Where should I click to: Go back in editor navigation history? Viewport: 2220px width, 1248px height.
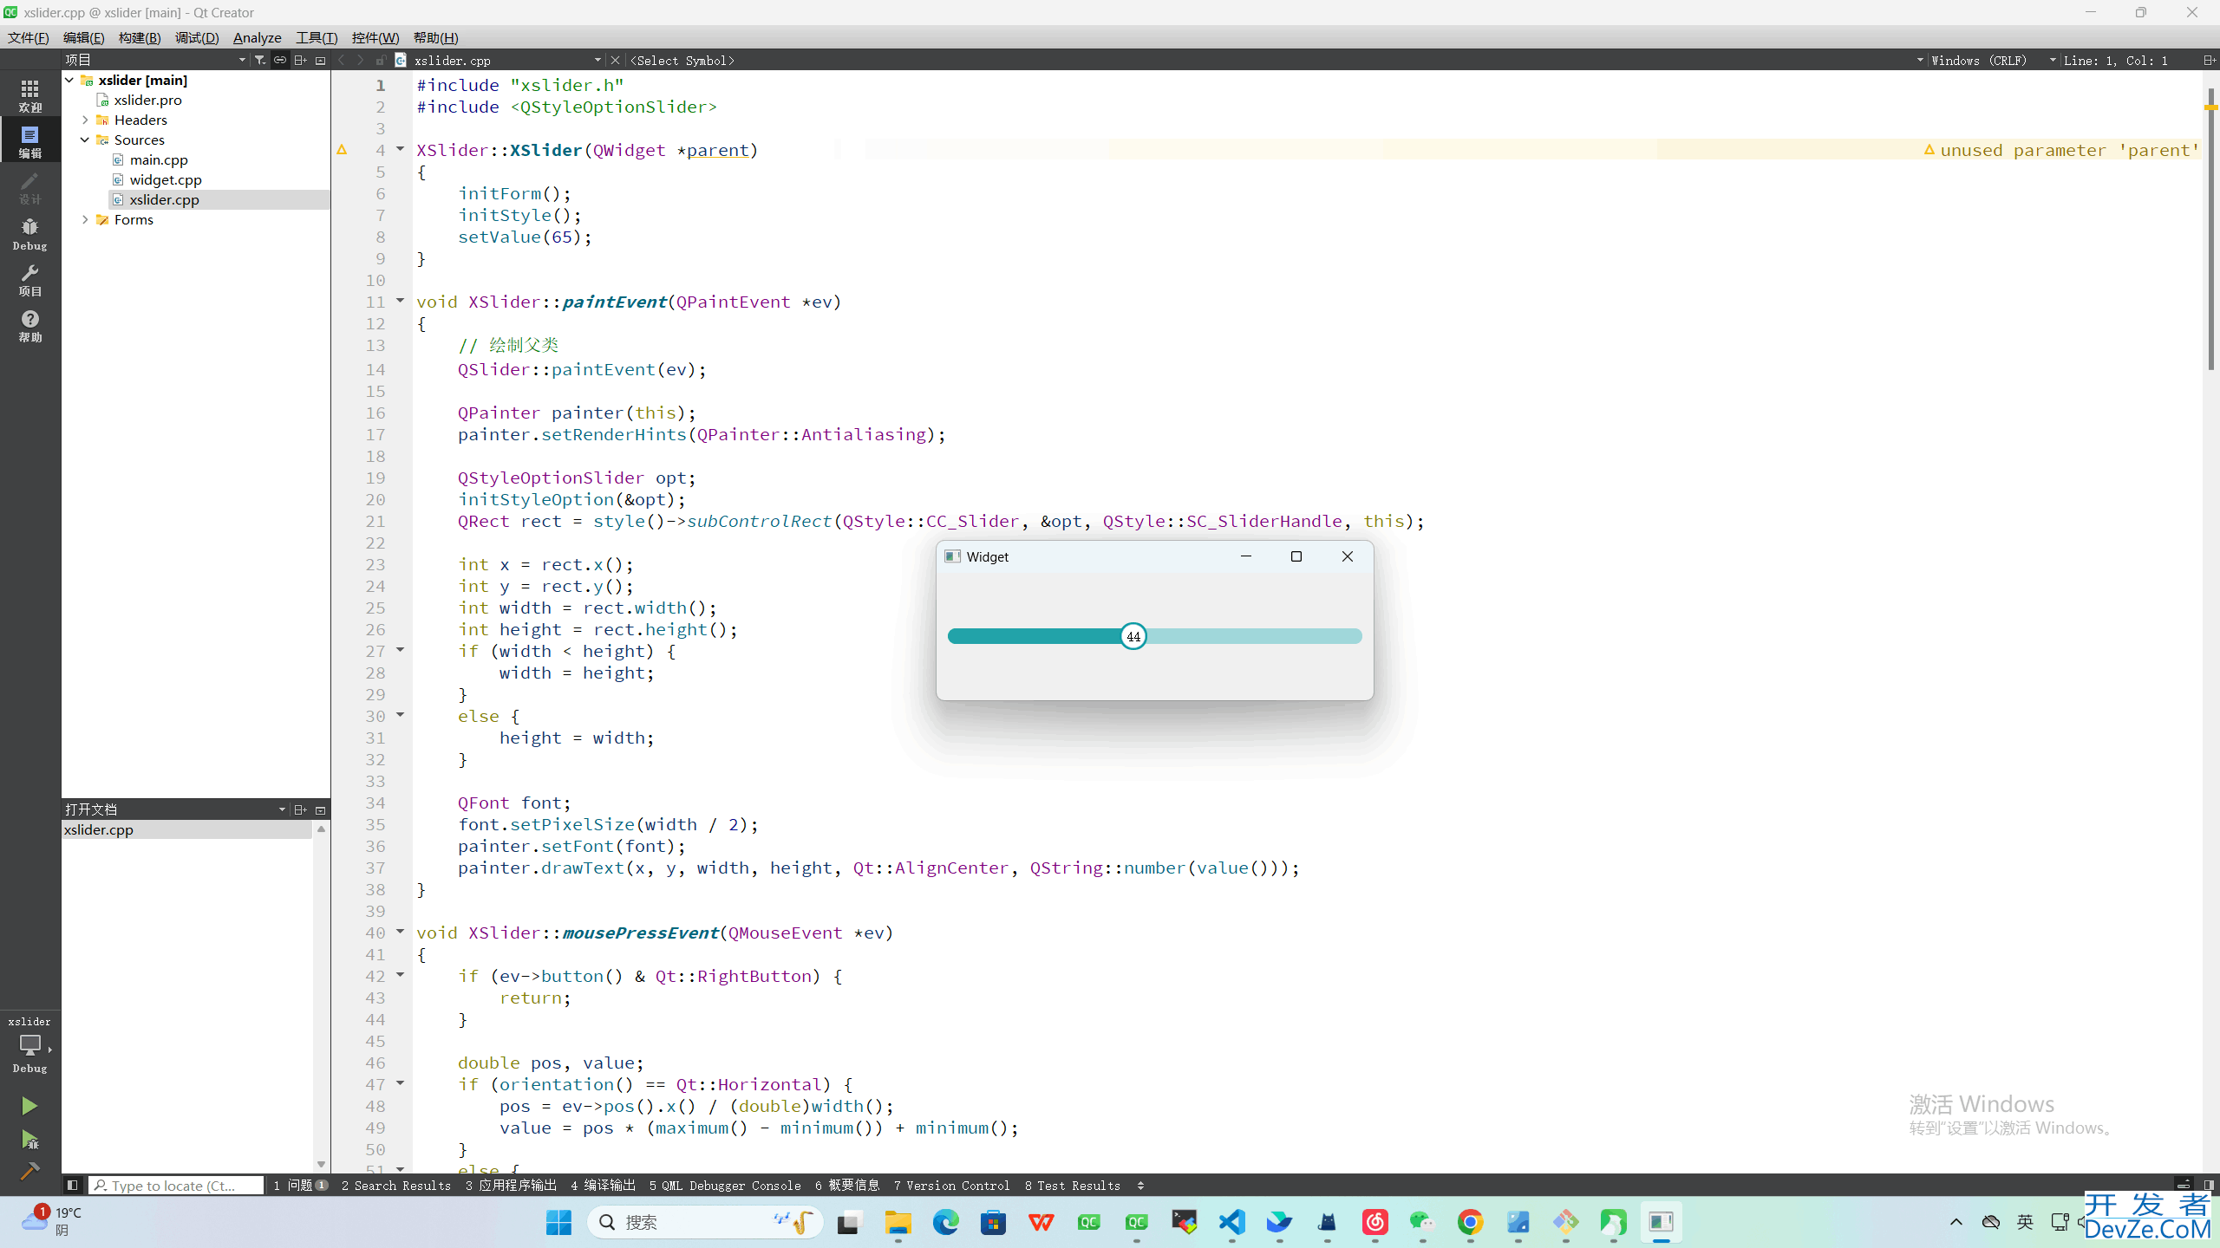pos(342,60)
